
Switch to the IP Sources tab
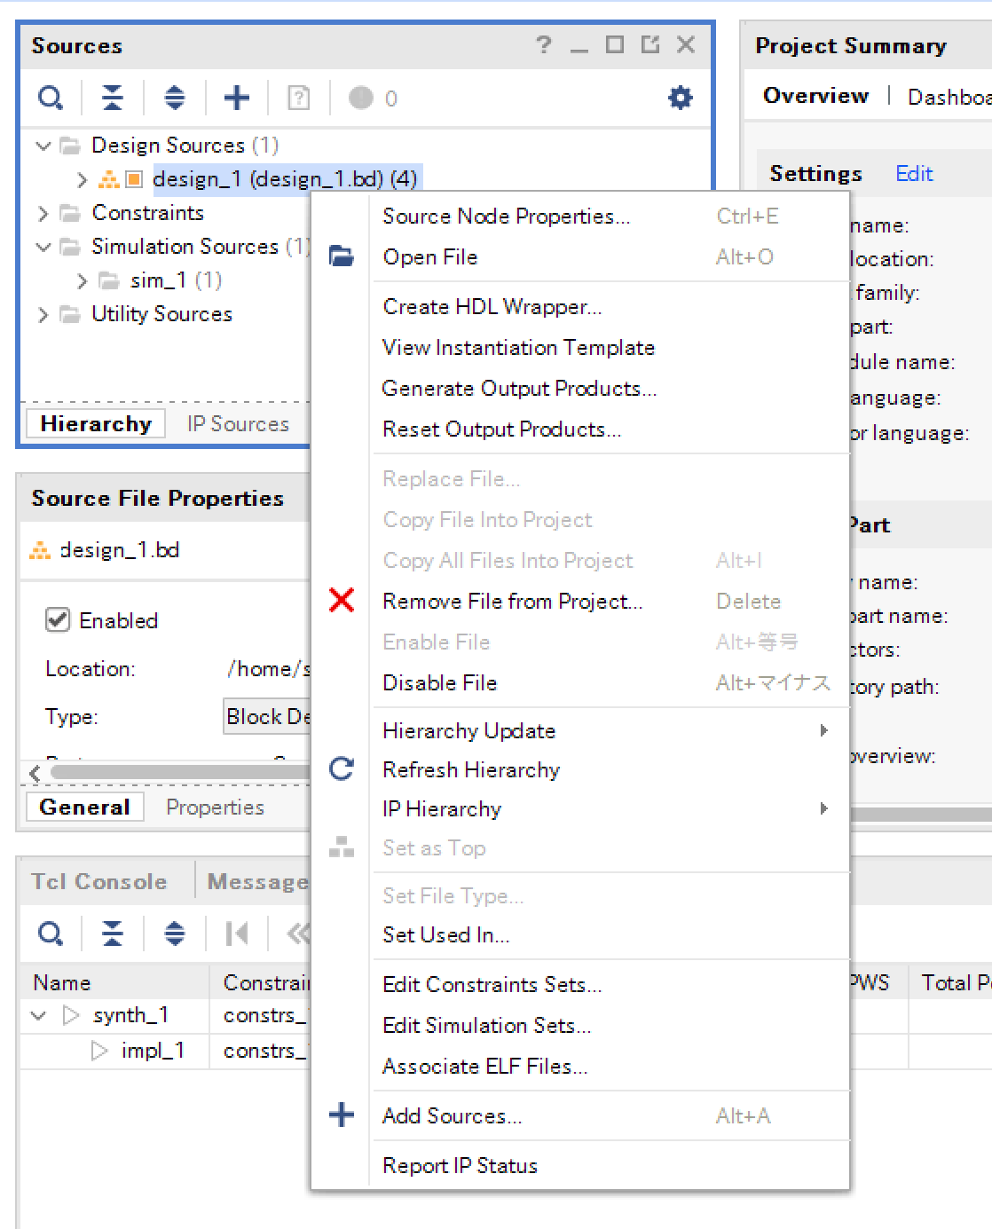pyautogui.click(x=238, y=423)
